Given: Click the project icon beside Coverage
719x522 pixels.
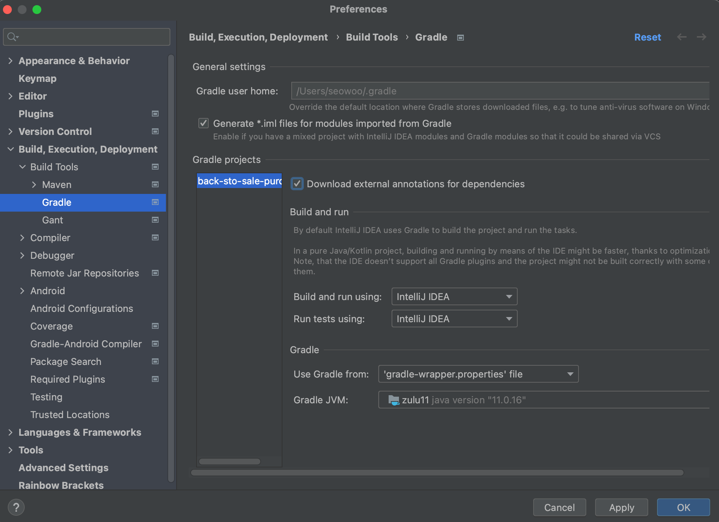Looking at the screenshot, I should tap(155, 326).
